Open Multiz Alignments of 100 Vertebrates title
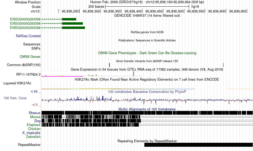Screen dimensions: 253x151 (147, 109)
